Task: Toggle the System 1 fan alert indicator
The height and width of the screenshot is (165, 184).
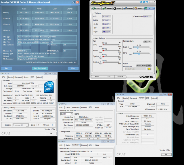Action: click(x=120, y=54)
